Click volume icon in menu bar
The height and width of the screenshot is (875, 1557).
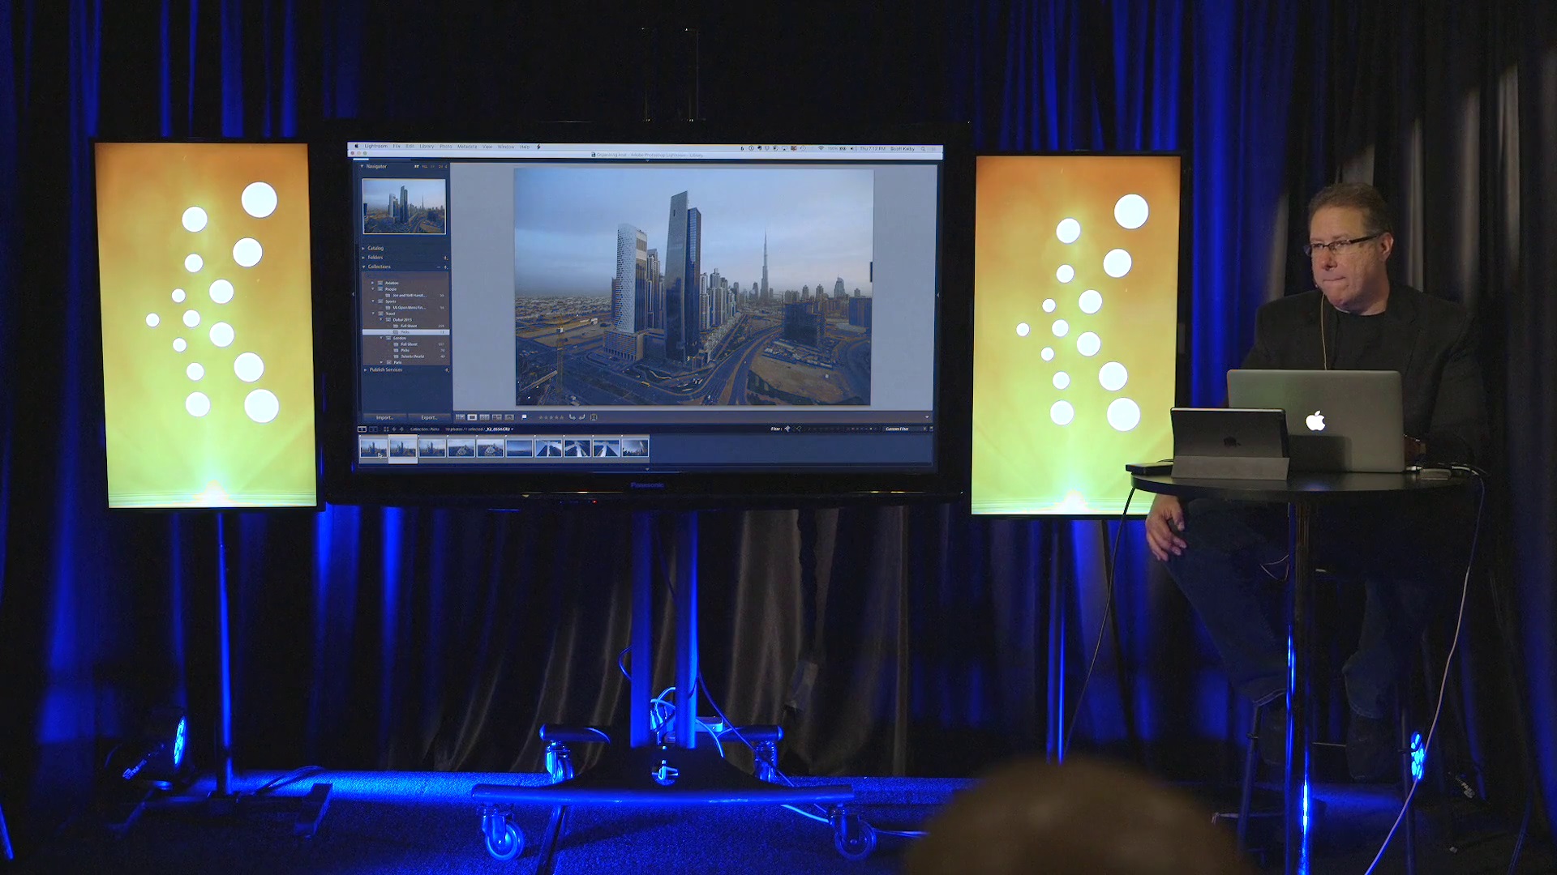[852, 148]
